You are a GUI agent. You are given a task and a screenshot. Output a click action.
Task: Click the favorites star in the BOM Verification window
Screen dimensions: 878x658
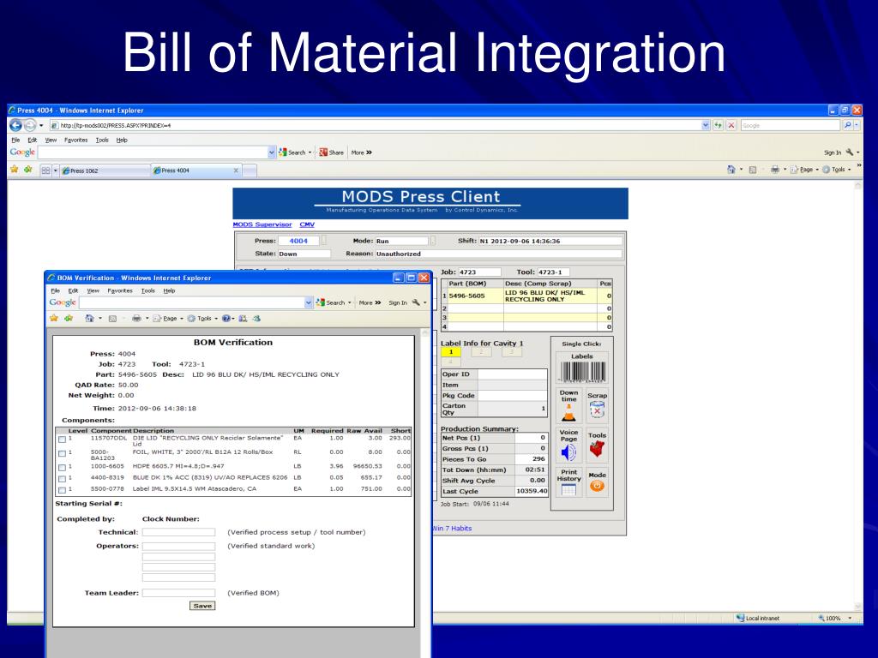54,318
